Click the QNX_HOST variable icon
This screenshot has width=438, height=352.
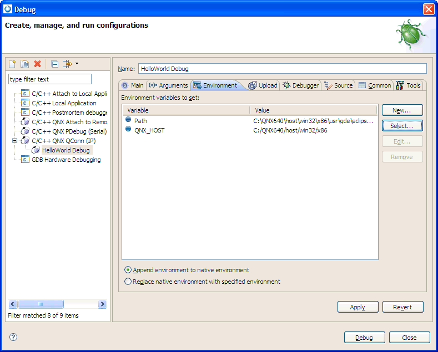(128, 130)
